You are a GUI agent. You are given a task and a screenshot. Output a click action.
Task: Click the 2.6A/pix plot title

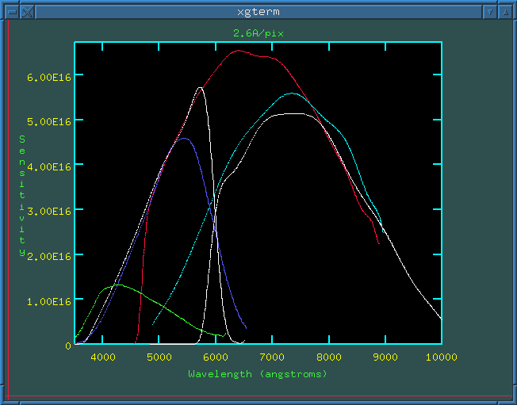point(258,33)
